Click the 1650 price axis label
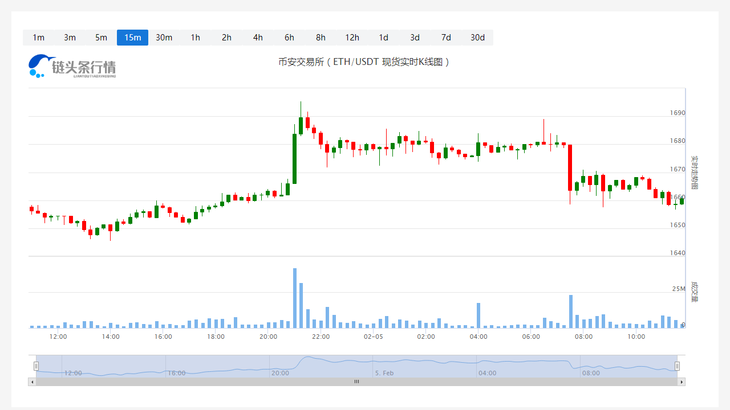 pos(678,225)
